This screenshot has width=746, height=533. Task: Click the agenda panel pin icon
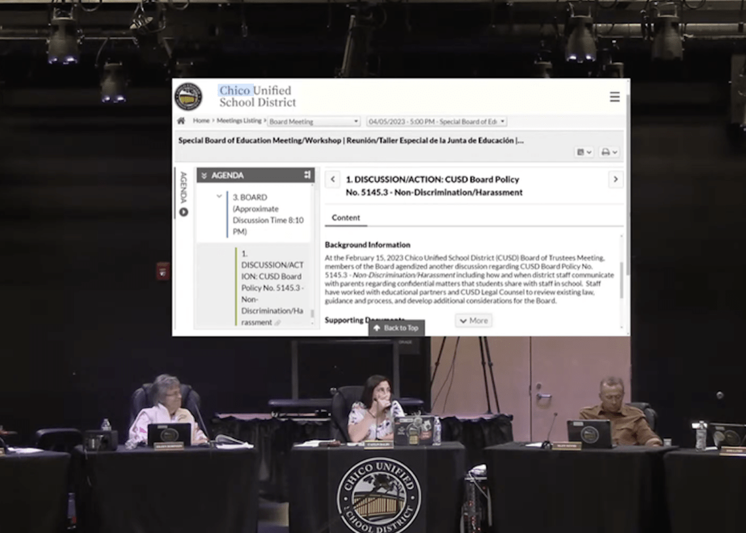point(307,175)
